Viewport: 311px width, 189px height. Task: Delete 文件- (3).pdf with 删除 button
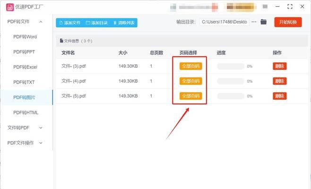point(280,66)
